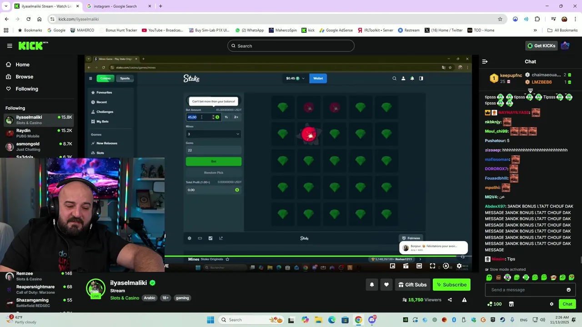
Task: Enable theater mode on the player
Action: pyautogui.click(x=419, y=266)
